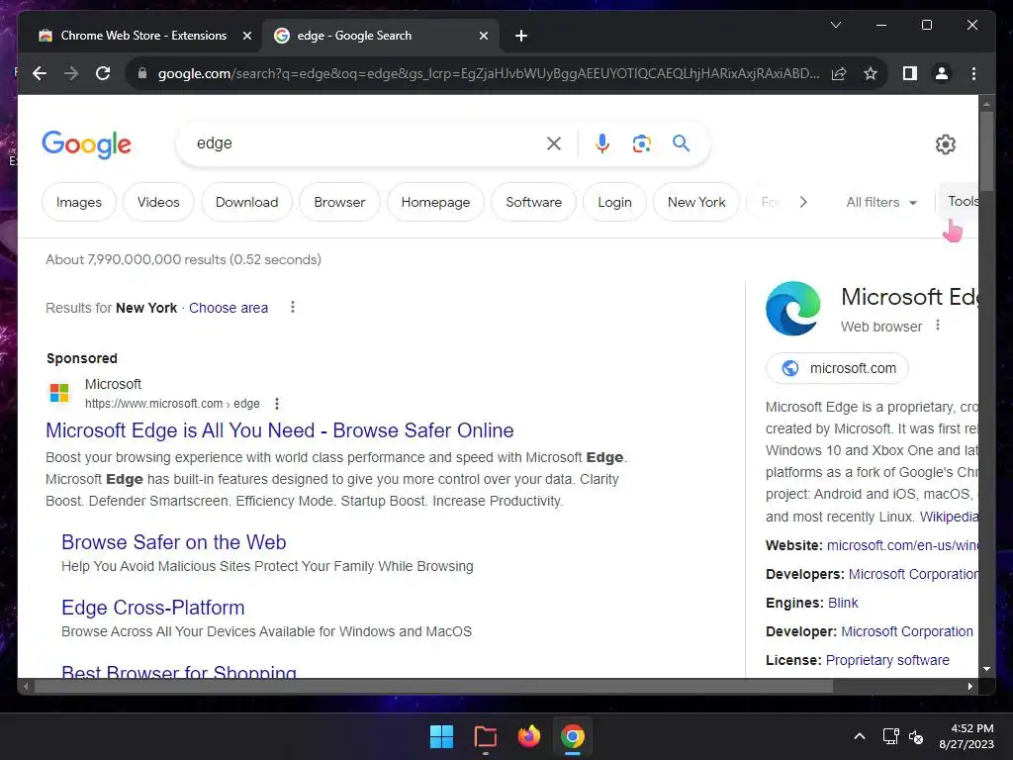Select the Download filter chip
The height and width of the screenshot is (760, 1013).
pyautogui.click(x=246, y=202)
